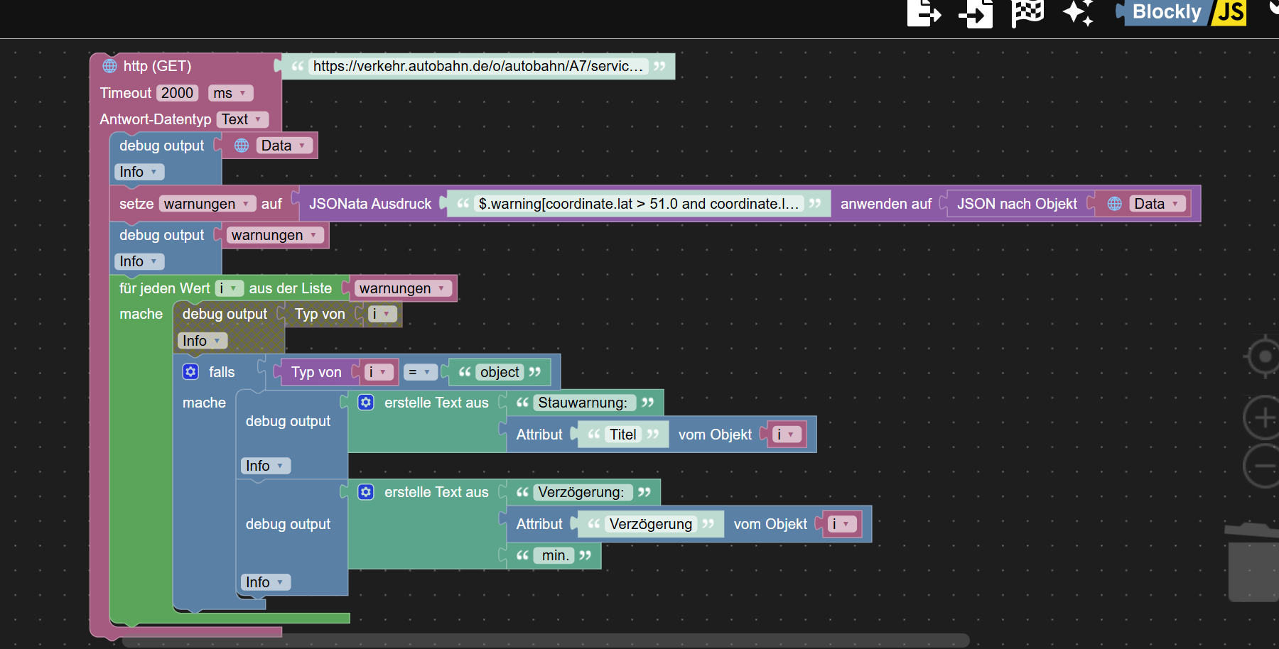The image size is (1279, 649).
Task: Click the export blocks icon
Action: tap(924, 13)
